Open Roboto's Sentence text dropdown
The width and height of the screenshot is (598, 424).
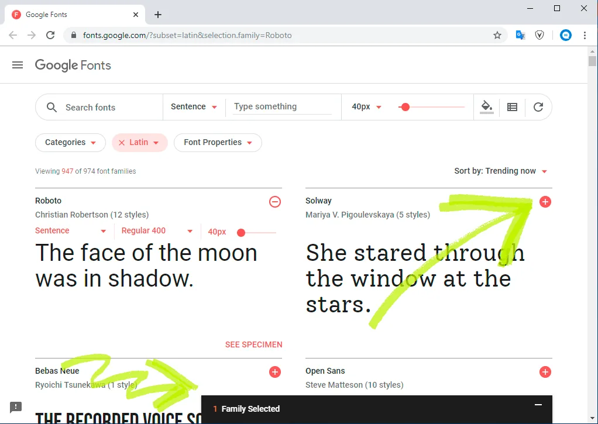(x=71, y=230)
